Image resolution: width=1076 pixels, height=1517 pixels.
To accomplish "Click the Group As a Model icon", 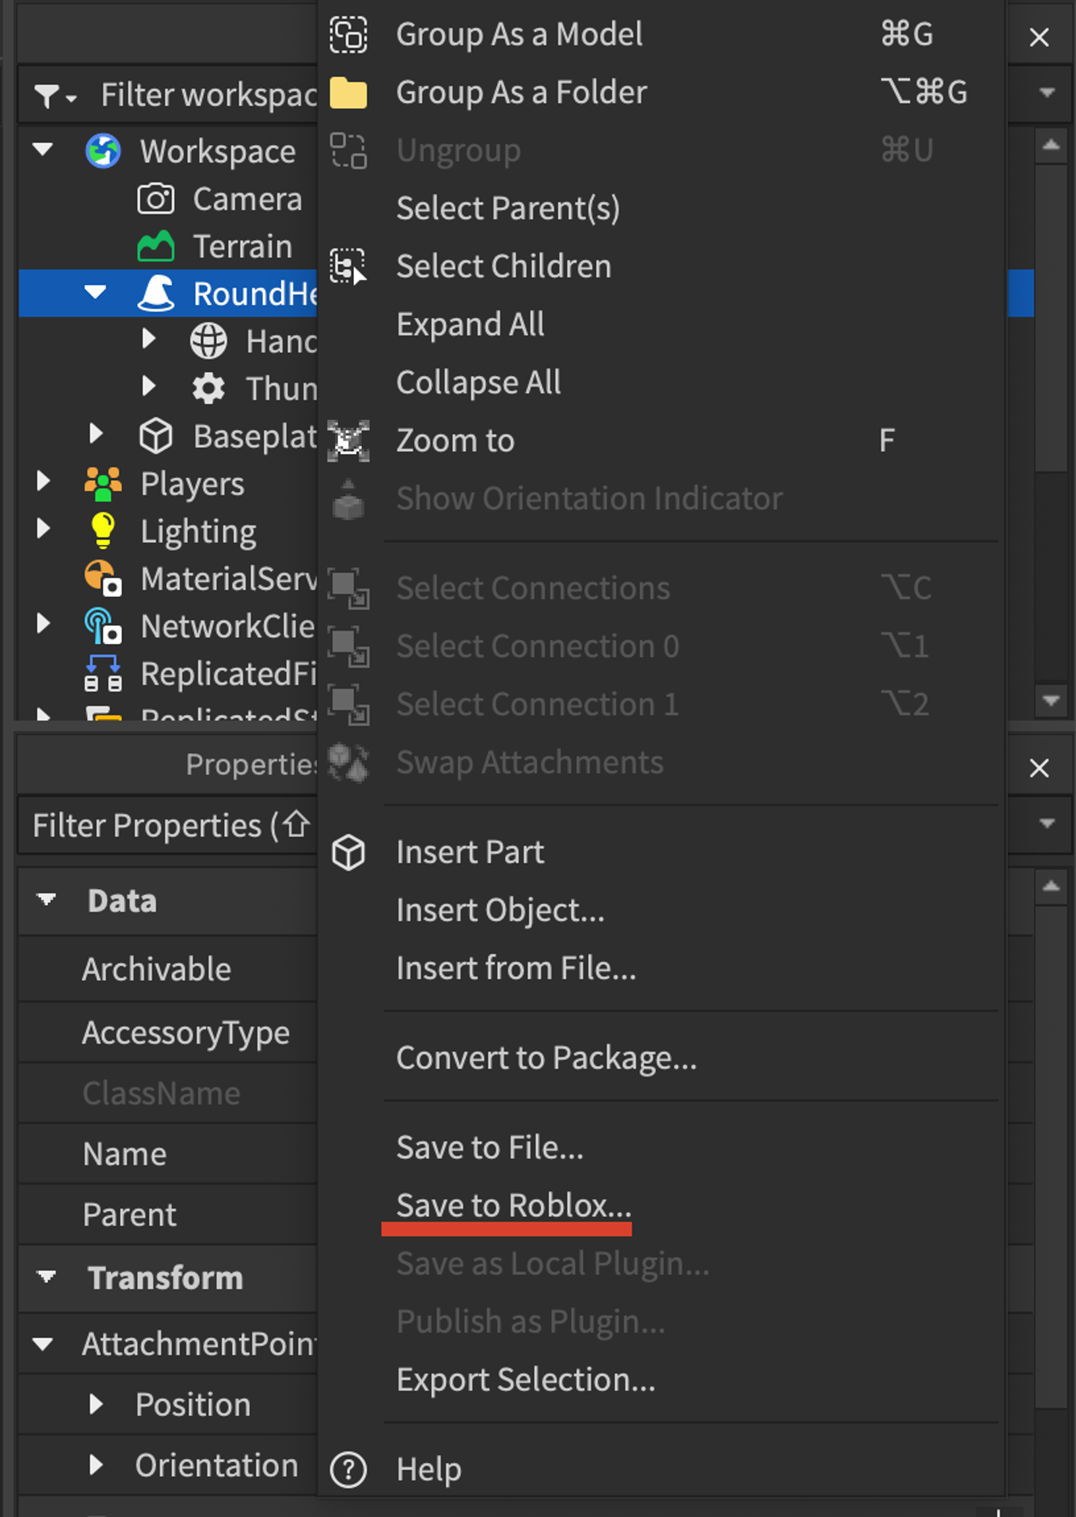I will [x=349, y=34].
